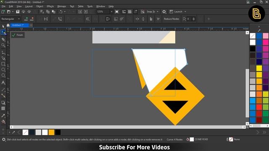269x151 pixels.
Task: Expand the document palette flyout arrow
Action: coord(9,133)
